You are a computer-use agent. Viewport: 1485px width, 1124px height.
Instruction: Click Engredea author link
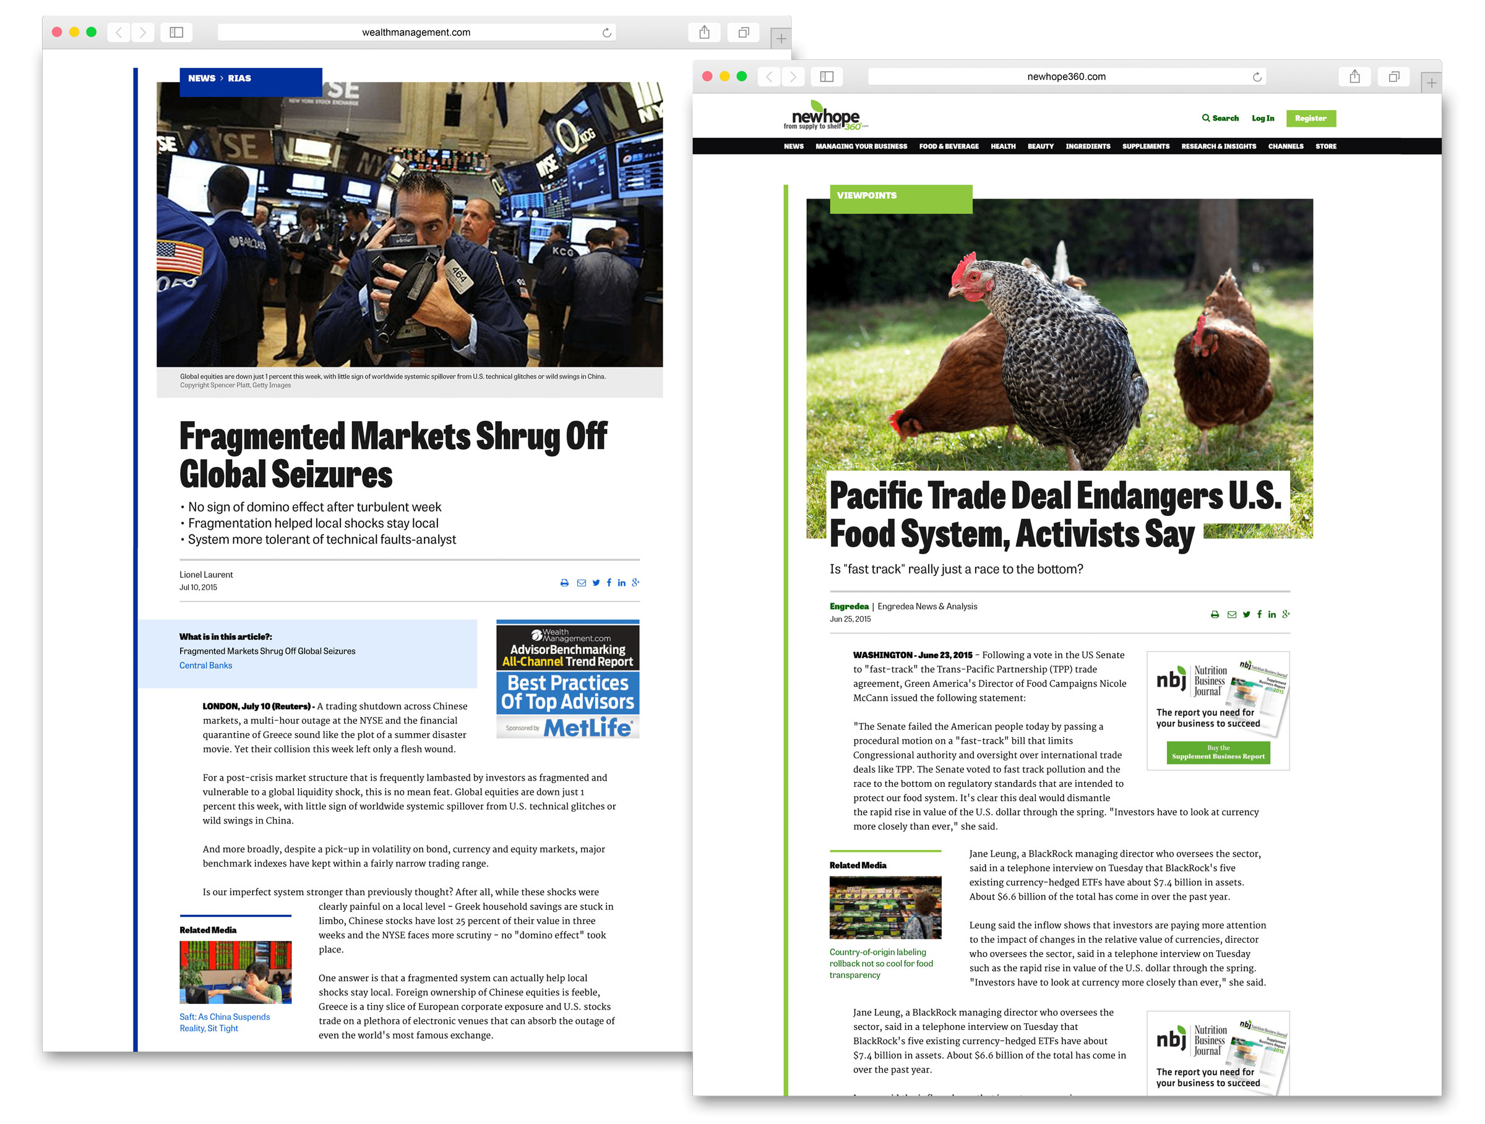point(848,607)
